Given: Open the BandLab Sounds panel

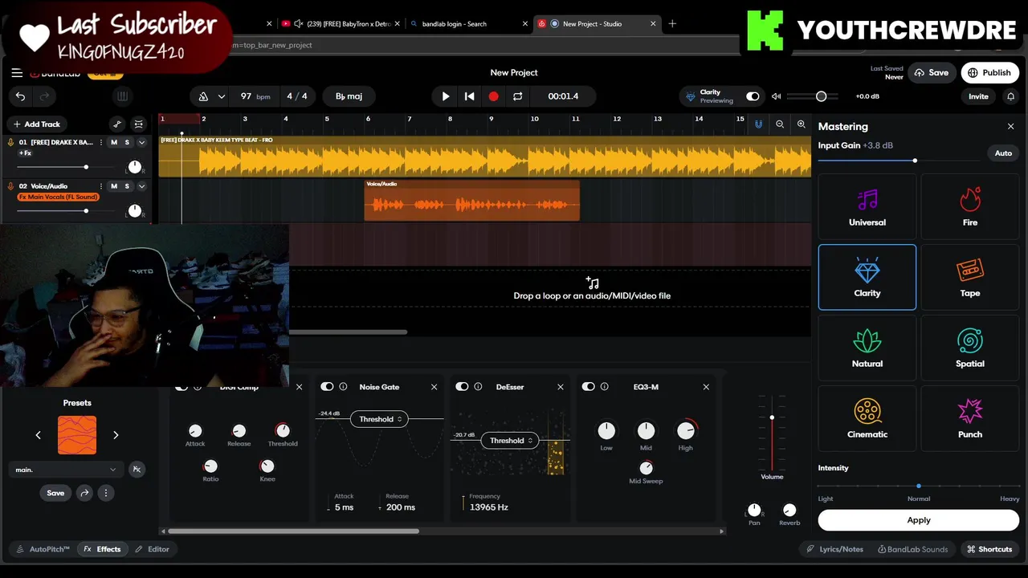Looking at the screenshot, I should (913, 549).
